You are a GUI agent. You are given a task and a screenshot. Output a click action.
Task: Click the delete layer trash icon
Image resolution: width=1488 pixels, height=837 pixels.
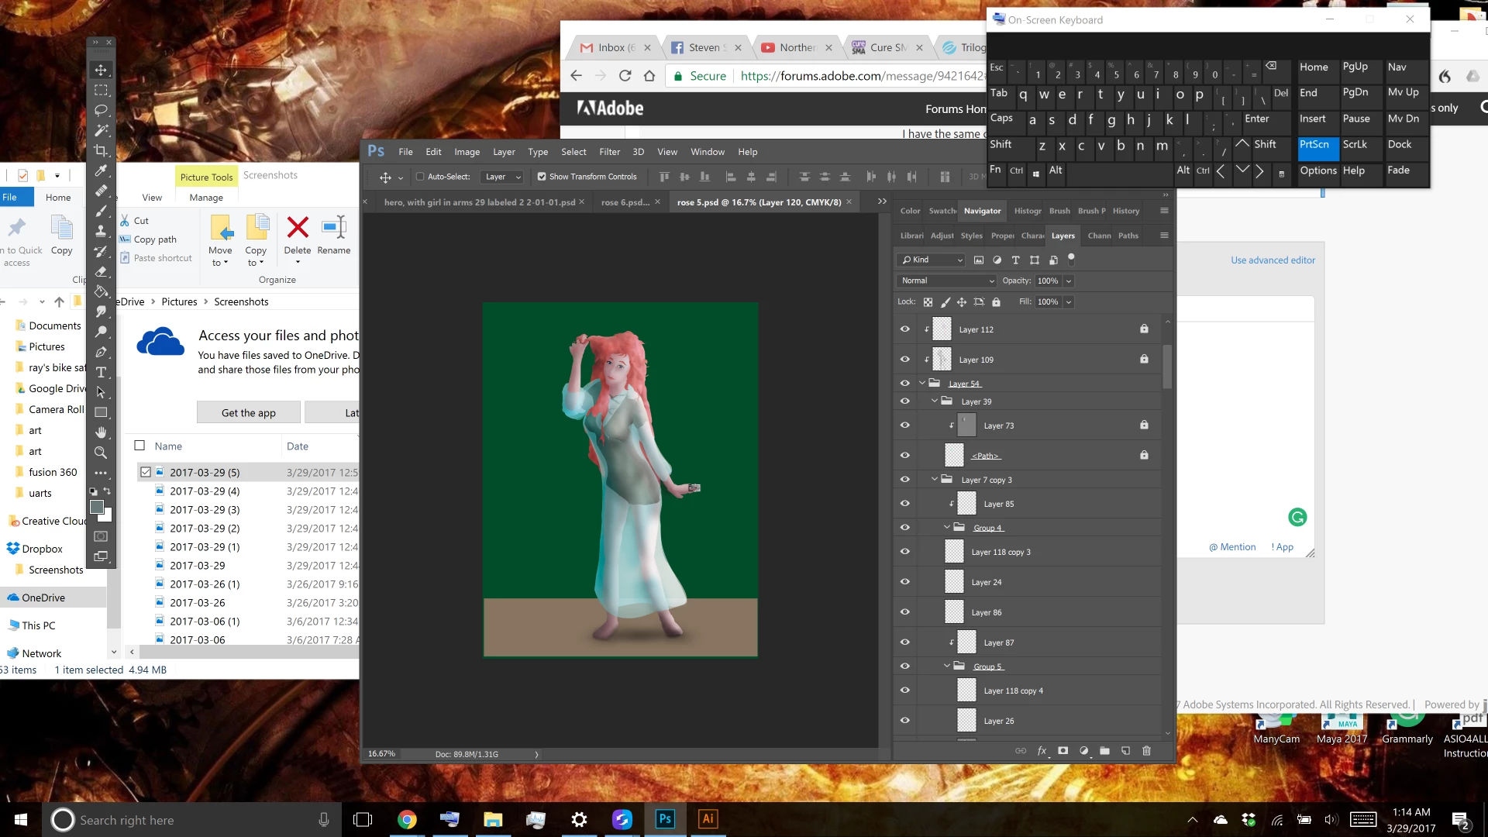click(x=1146, y=751)
